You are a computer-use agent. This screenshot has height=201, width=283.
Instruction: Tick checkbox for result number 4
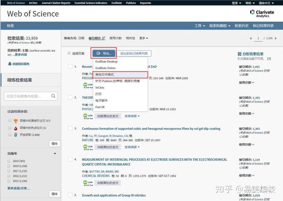pos(70,159)
